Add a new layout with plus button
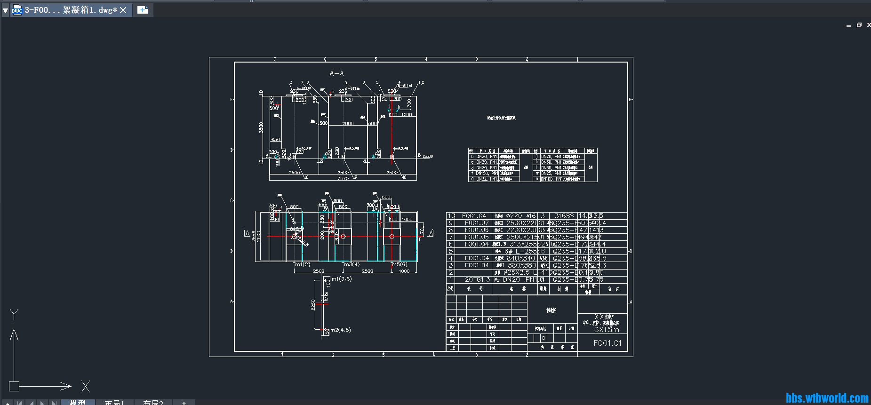Screen dimensions: 871x405 [184, 403]
